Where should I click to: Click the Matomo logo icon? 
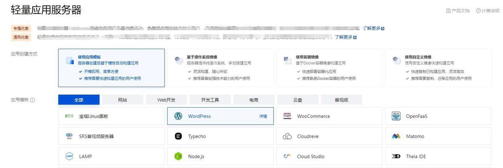(396, 136)
